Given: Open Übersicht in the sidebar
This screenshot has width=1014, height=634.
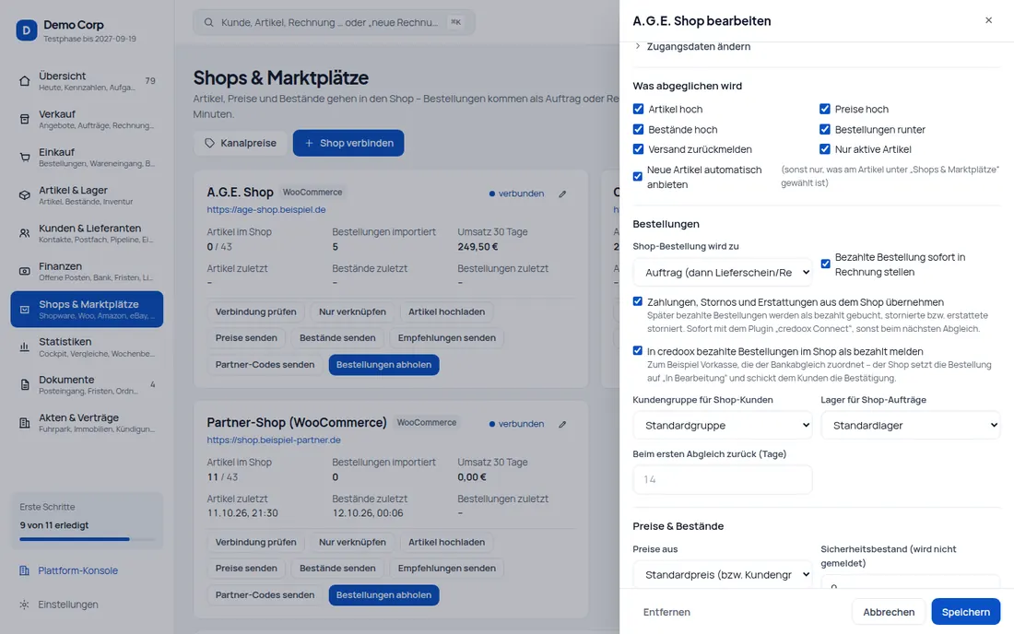Looking at the screenshot, I should point(87,81).
